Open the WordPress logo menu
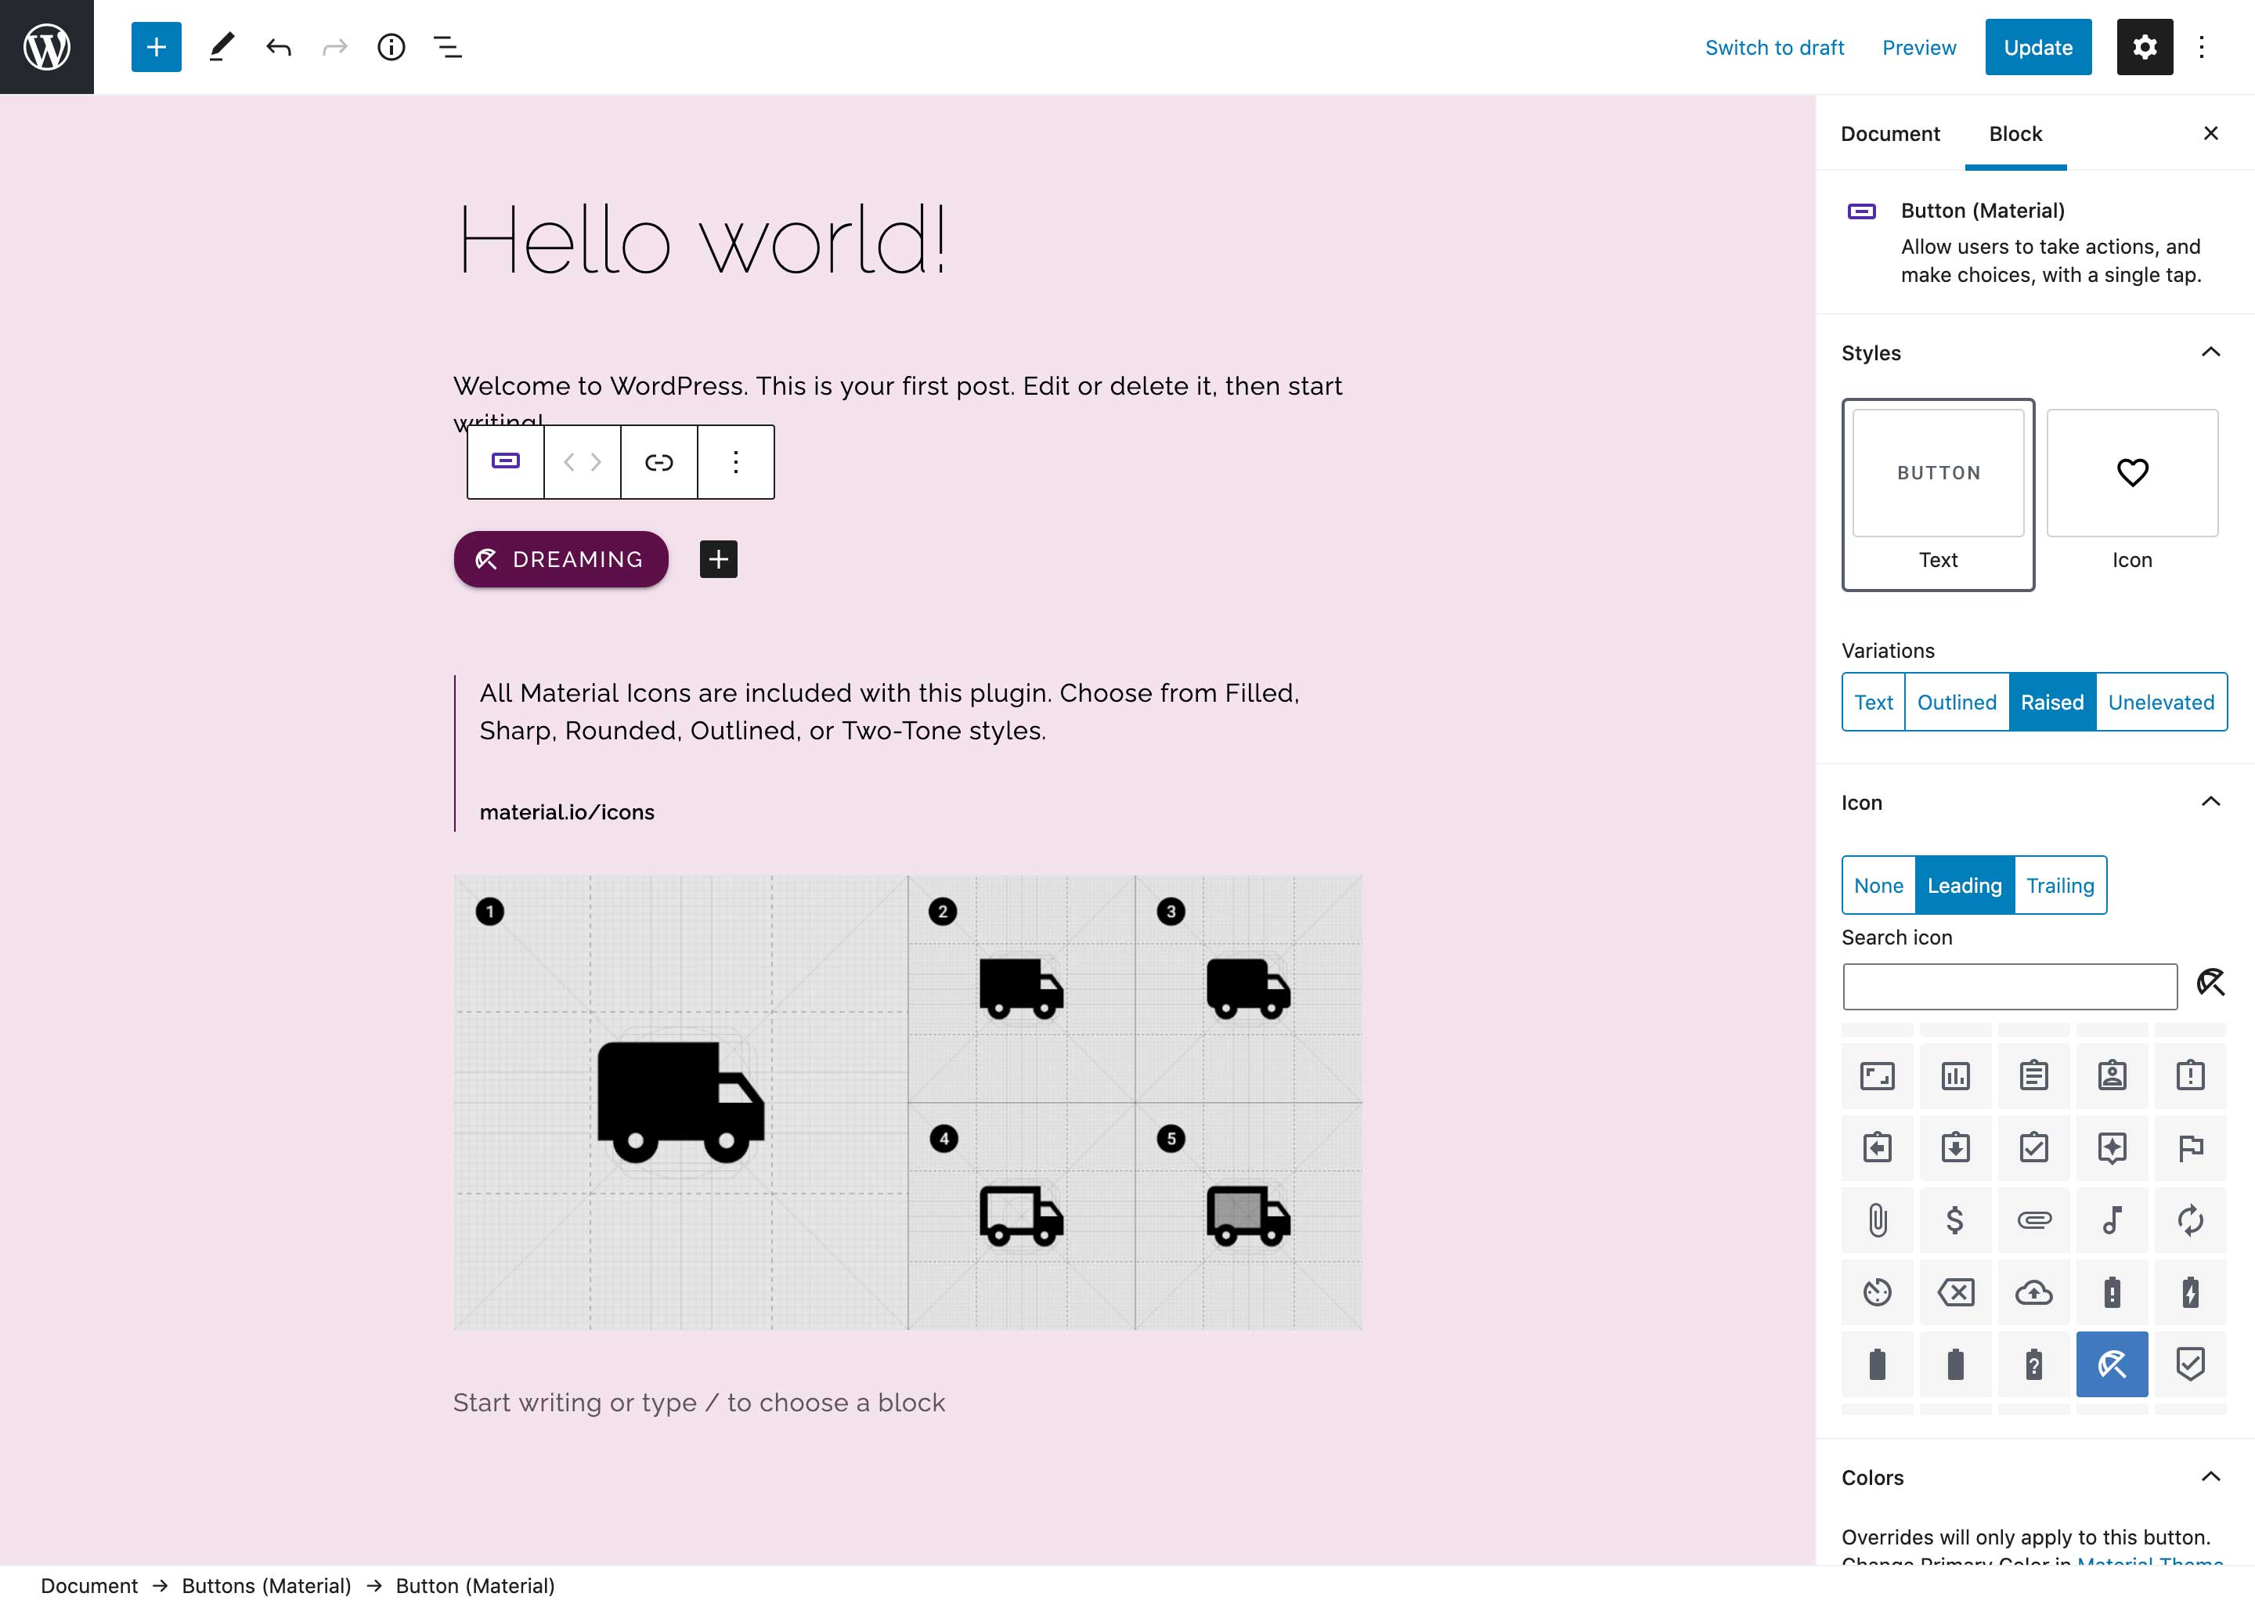Image resolution: width=2255 pixels, height=1604 pixels. [46, 46]
